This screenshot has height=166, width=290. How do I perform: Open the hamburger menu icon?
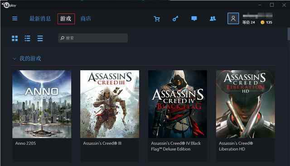point(15,18)
